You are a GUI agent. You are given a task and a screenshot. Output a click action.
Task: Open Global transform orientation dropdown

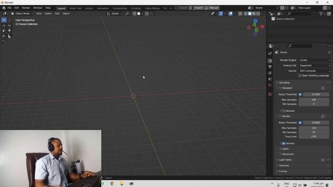(x=115, y=14)
